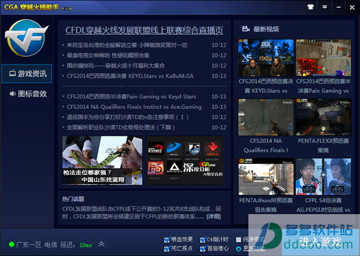Select the 游戏资讯 tab
Screen dimensions: 360x256
pos(27,74)
